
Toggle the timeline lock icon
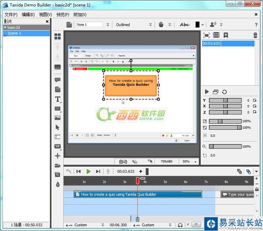click(x=256, y=189)
